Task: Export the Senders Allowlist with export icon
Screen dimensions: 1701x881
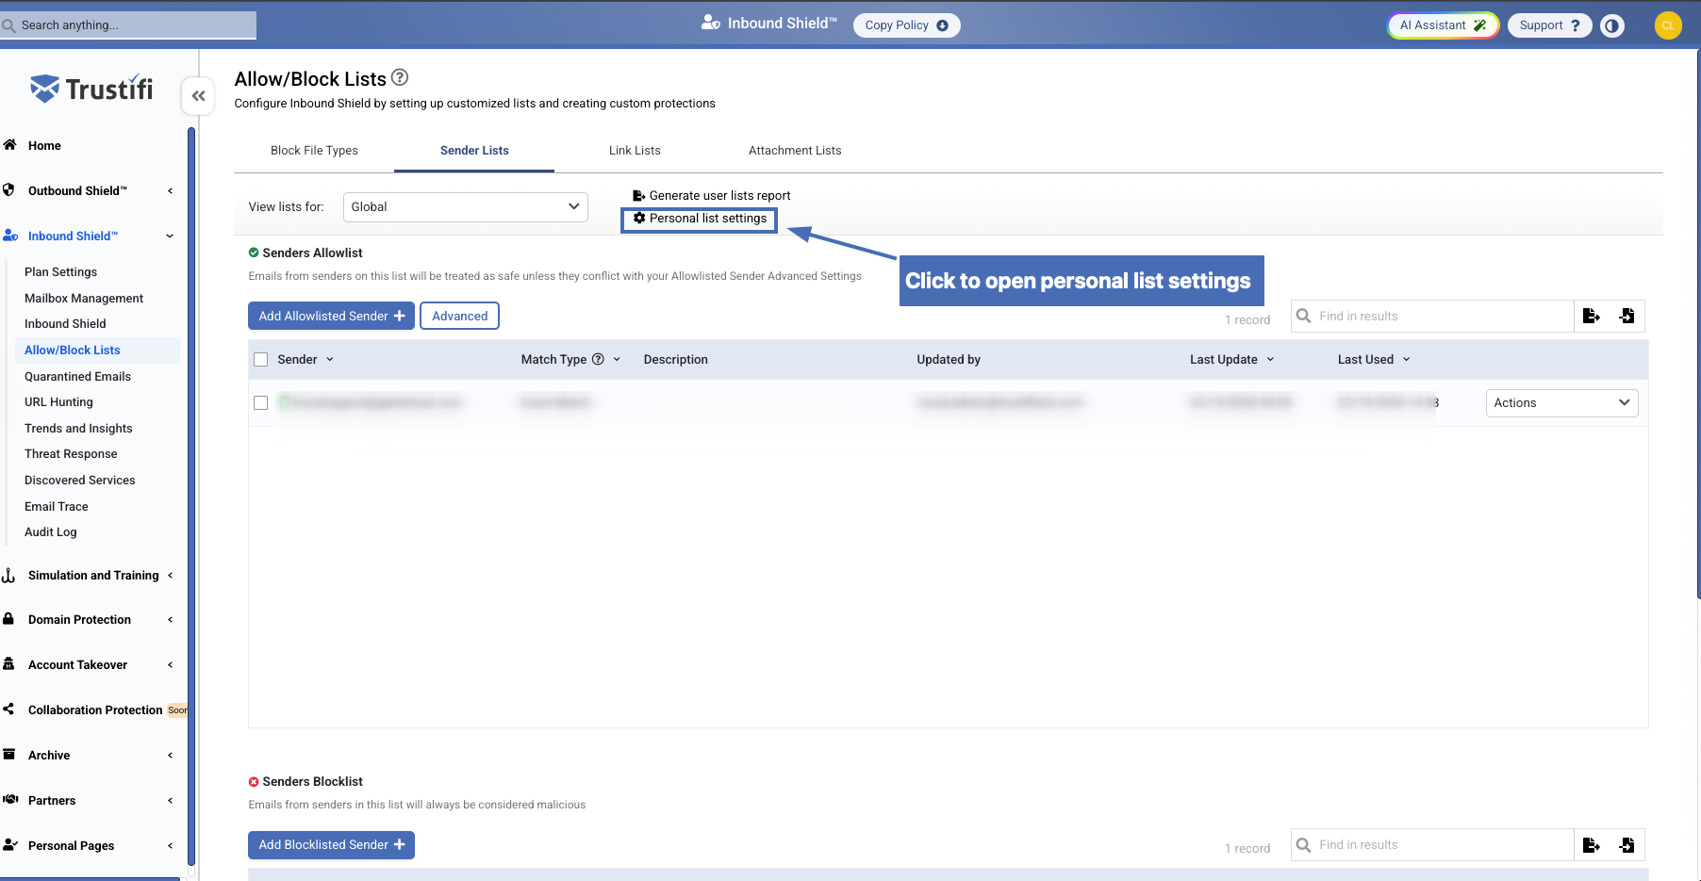Action: click(x=1592, y=317)
